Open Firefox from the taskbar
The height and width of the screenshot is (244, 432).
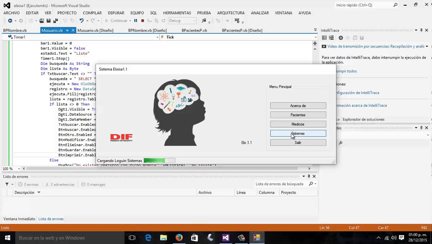click(179, 238)
